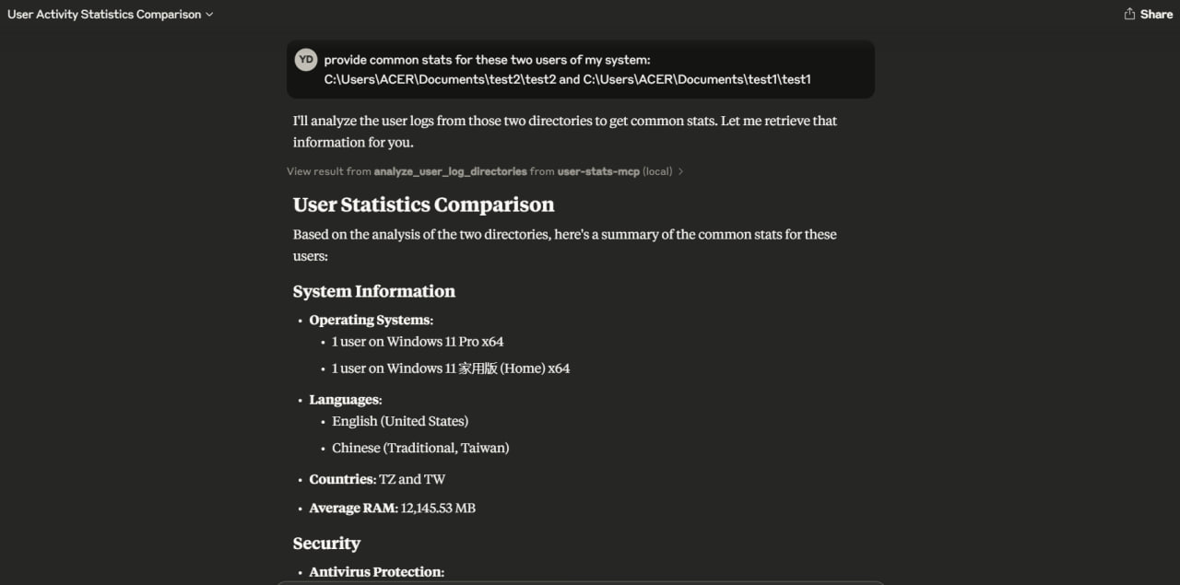This screenshot has height=585, width=1180.
Task: Expand the analyze_user_log_directories tool result chevron
Action: point(680,171)
